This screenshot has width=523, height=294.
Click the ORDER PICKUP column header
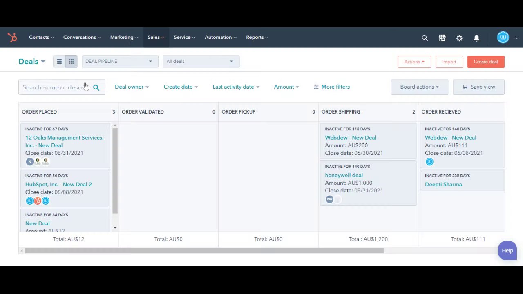pyautogui.click(x=238, y=112)
